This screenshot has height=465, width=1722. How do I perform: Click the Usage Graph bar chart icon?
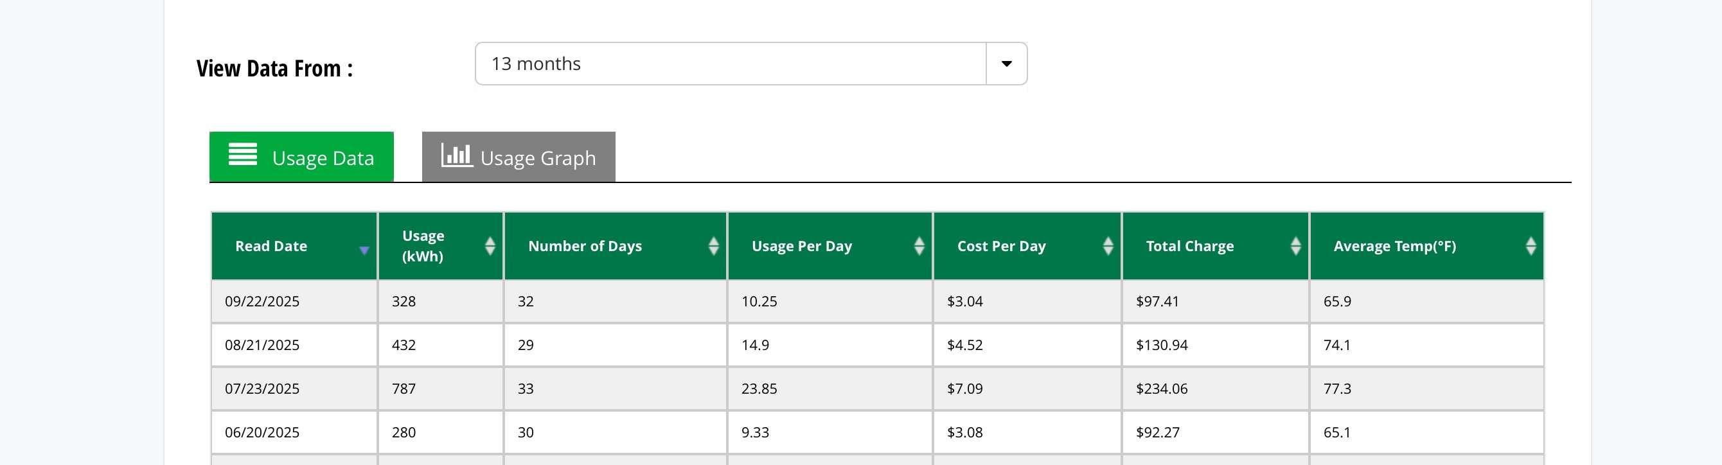pyautogui.click(x=457, y=155)
